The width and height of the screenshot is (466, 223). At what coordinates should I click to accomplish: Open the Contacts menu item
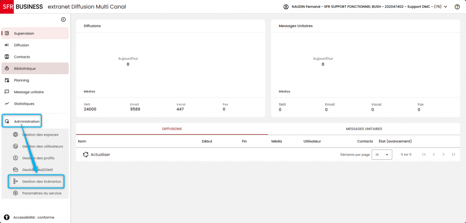35,57
